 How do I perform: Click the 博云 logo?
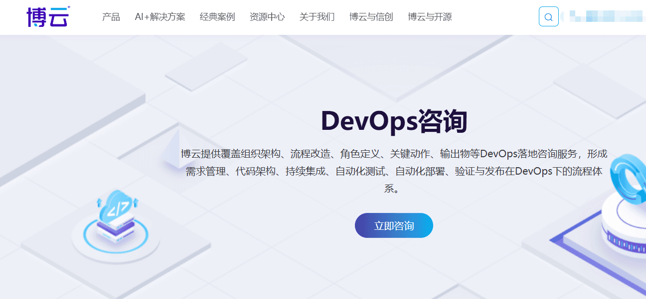pos(48,16)
